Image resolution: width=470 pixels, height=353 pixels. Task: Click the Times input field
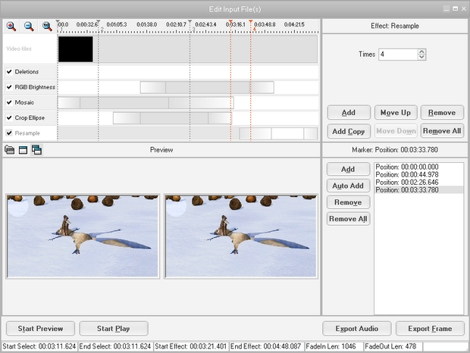tap(398, 55)
